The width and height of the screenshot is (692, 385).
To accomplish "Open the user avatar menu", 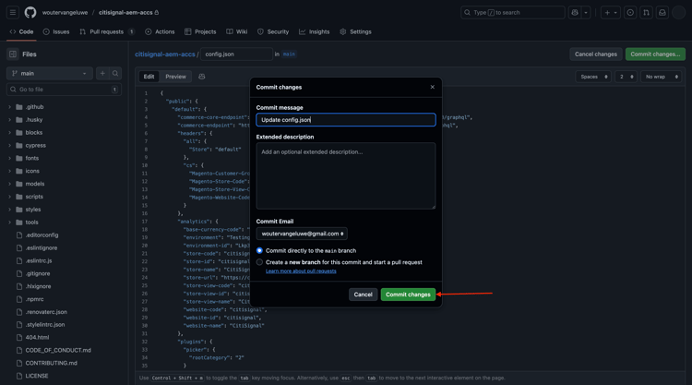I will coord(679,12).
